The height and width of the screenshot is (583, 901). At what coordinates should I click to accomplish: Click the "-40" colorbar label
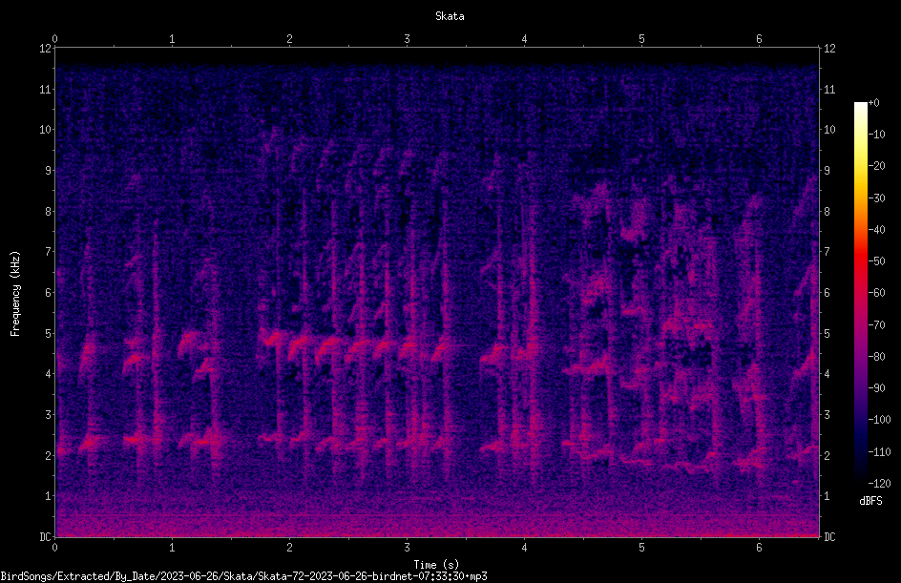876,230
